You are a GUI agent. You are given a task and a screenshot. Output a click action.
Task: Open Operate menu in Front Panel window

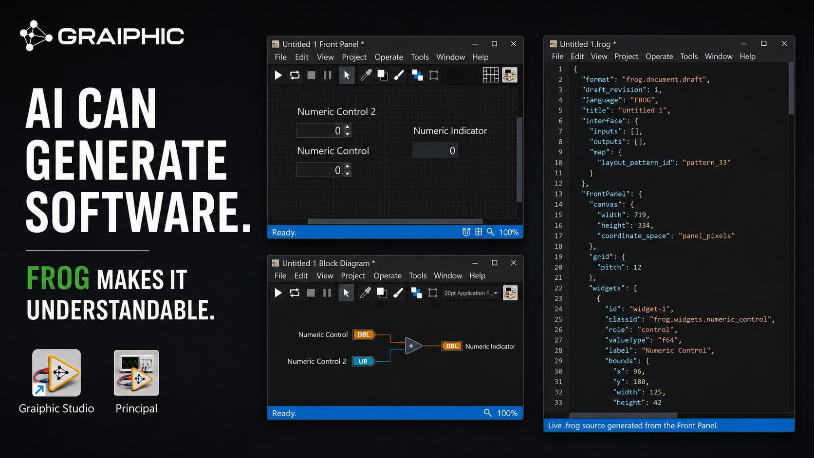[x=388, y=57]
